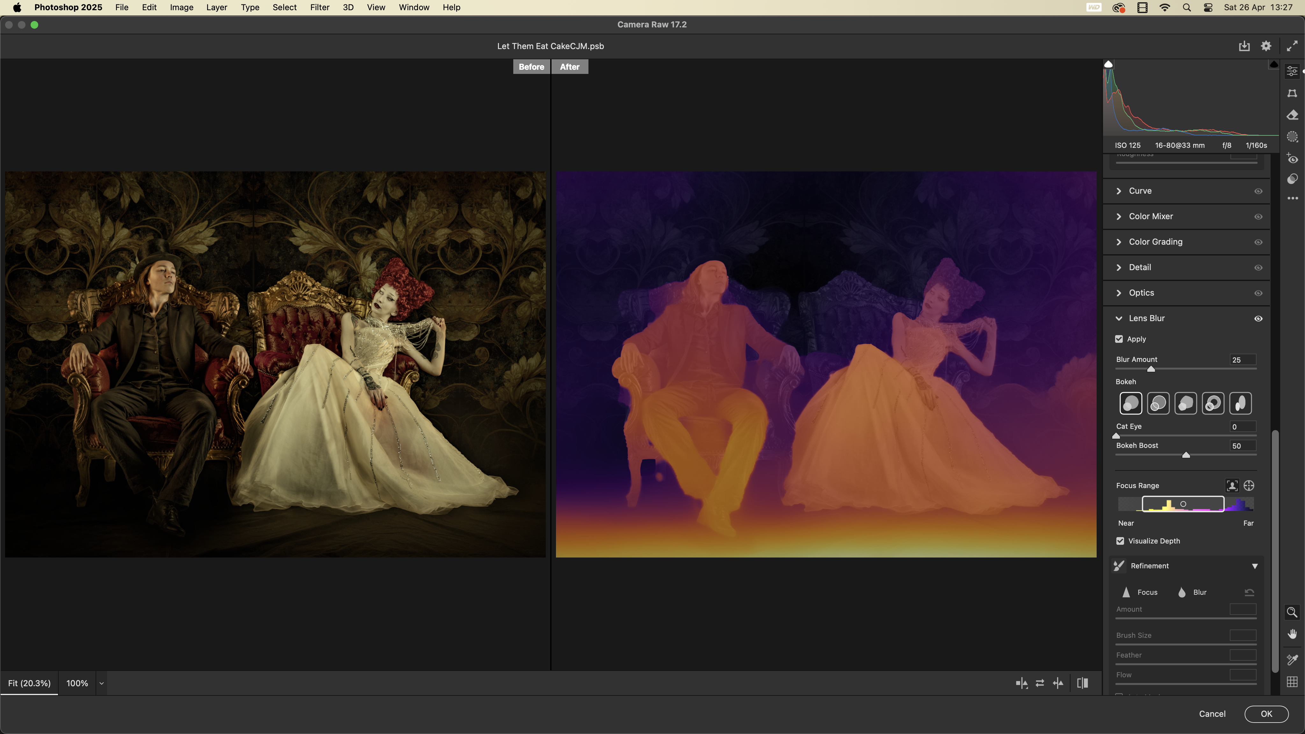Switch to the Before view tab
The width and height of the screenshot is (1305, 734).
point(531,67)
